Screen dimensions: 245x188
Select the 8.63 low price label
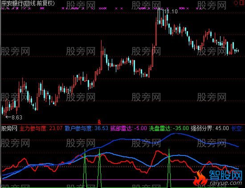point(17,117)
